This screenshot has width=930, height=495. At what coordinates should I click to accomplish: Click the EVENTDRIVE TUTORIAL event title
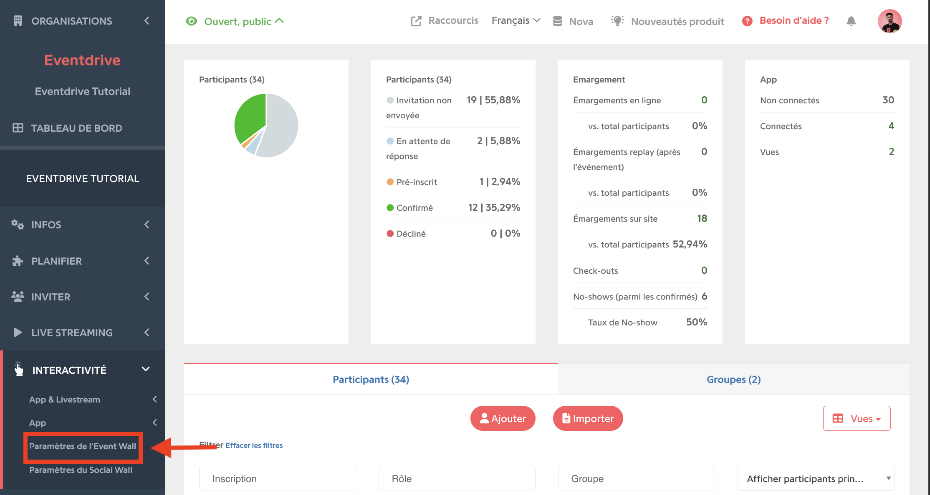pos(83,178)
